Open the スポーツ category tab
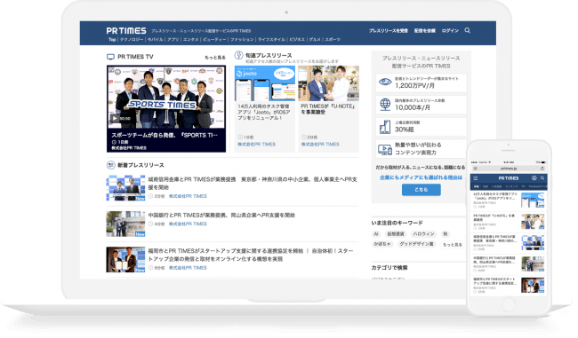 click(333, 39)
